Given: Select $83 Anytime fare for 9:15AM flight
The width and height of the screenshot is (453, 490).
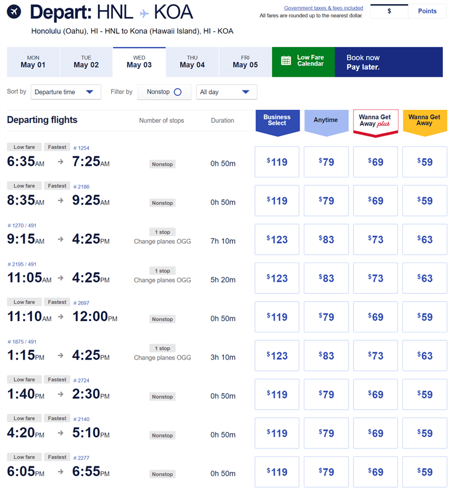Looking at the screenshot, I should pyautogui.click(x=326, y=239).
